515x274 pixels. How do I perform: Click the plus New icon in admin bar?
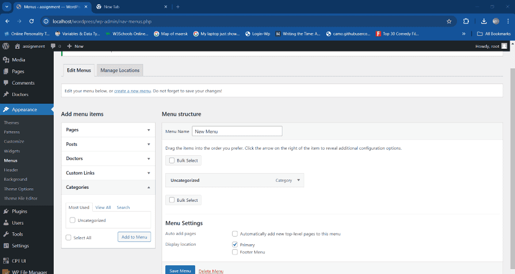coord(69,46)
